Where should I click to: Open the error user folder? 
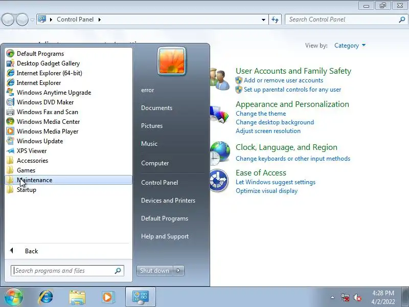pyautogui.click(x=148, y=90)
